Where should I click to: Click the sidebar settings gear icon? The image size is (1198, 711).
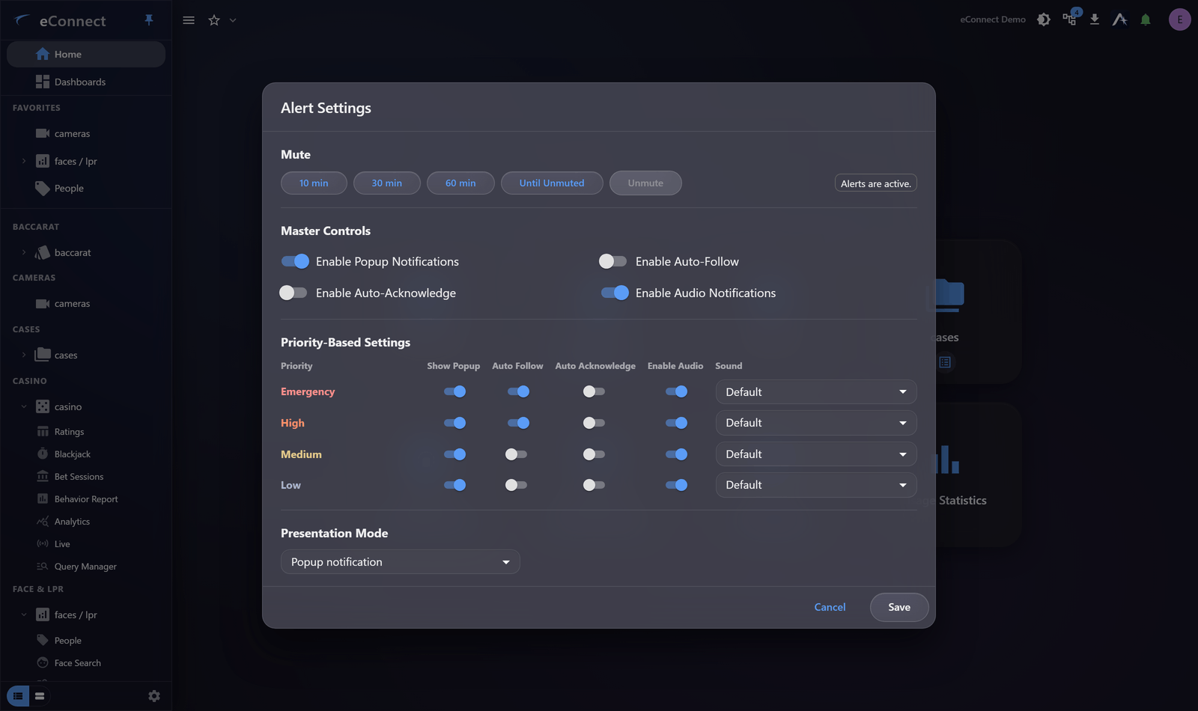[154, 696]
